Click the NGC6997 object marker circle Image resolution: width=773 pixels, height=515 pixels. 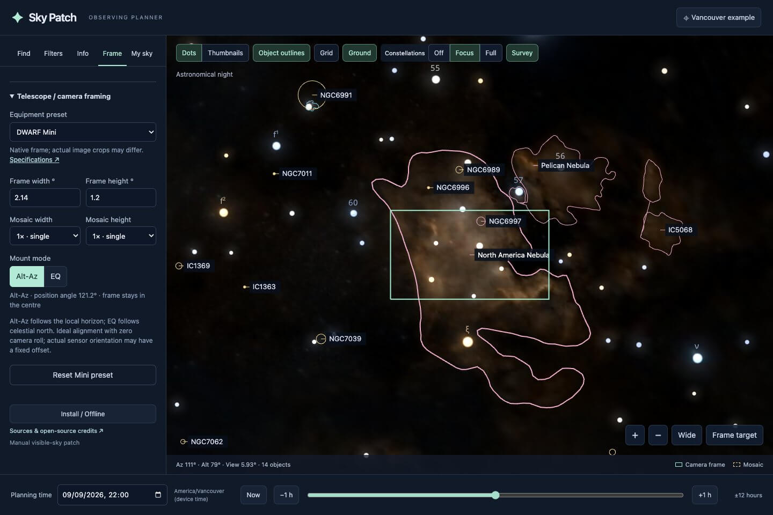(x=481, y=221)
